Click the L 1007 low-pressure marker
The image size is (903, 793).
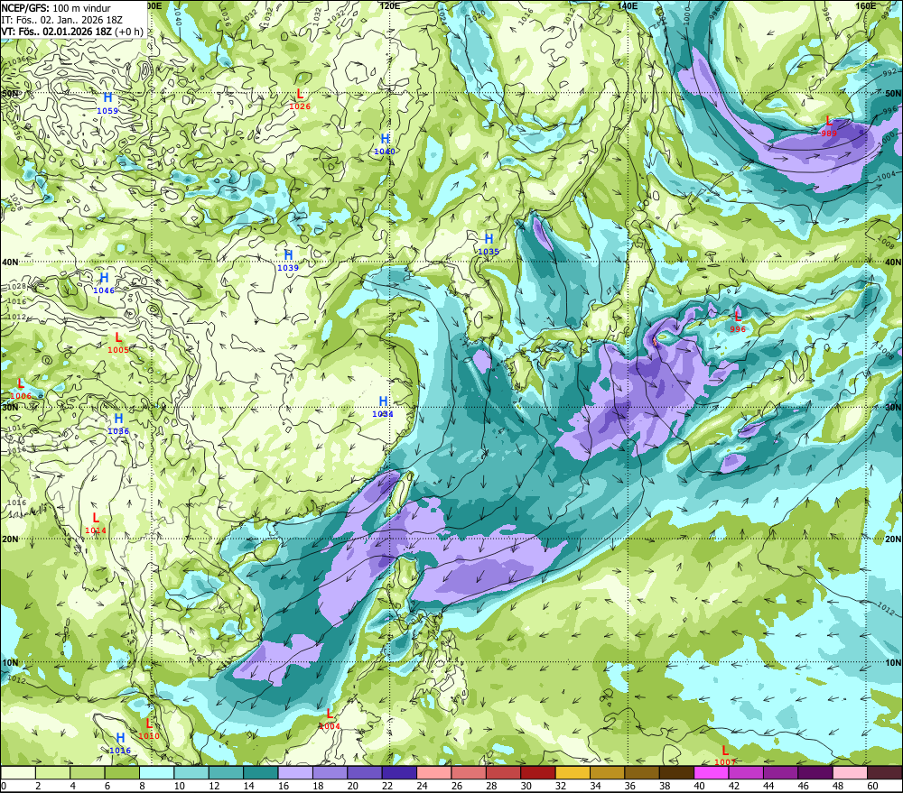pos(725,756)
